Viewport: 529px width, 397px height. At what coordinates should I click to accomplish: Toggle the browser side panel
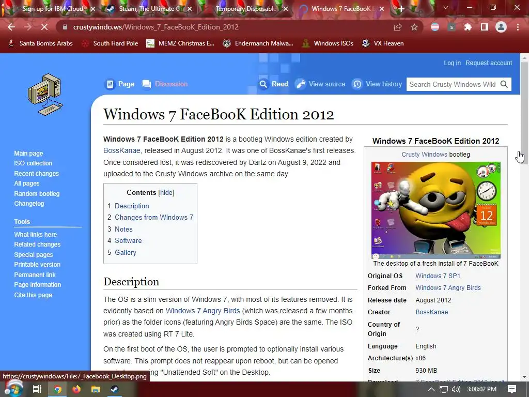[484, 27]
